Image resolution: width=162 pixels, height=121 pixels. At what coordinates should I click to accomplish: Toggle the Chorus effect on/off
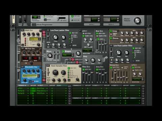pos(111,38)
